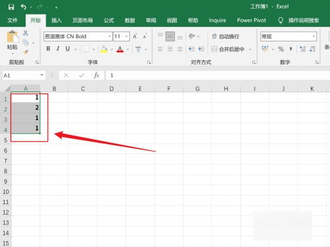The height and width of the screenshot is (247, 330).
Task: Open the Quick Access Toolbar customize arrow
Action: tap(56, 7)
